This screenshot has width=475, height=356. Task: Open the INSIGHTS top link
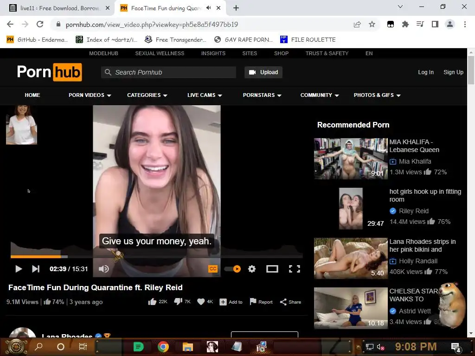pyautogui.click(x=213, y=53)
